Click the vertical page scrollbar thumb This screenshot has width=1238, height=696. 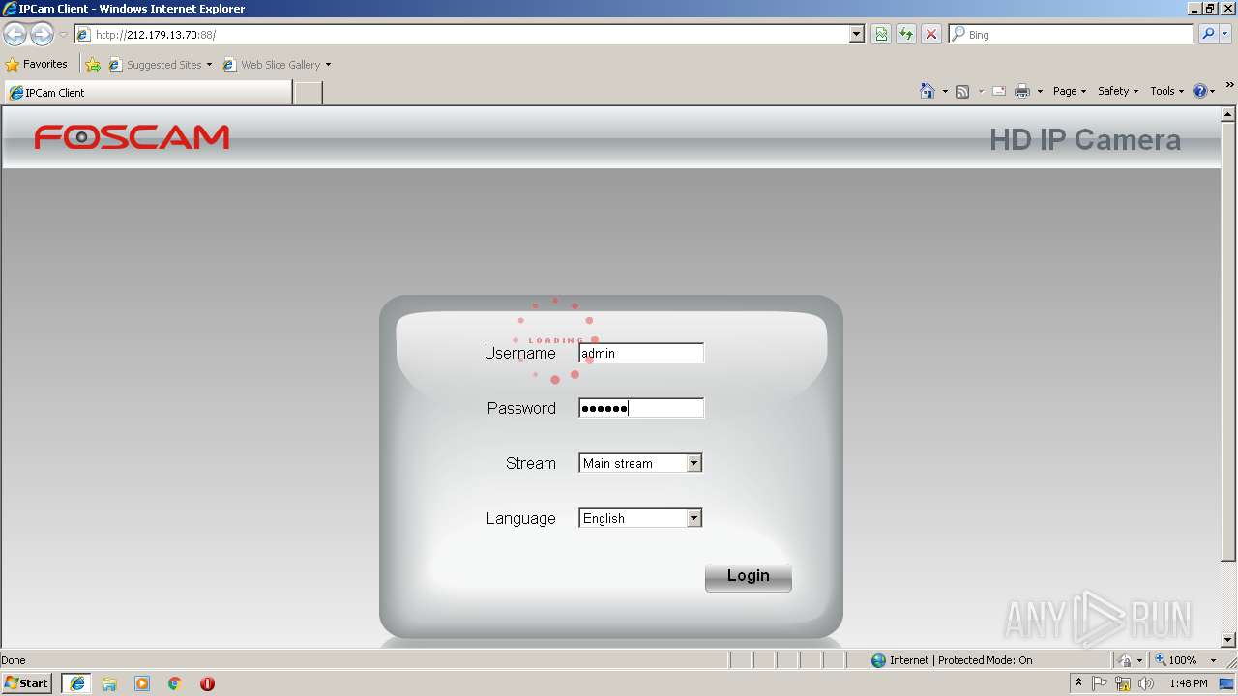click(1229, 340)
